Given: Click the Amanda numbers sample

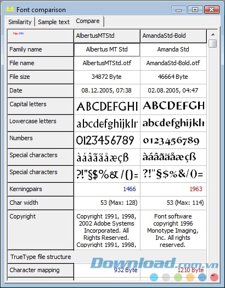Looking at the screenshot, I should click(173, 140).
